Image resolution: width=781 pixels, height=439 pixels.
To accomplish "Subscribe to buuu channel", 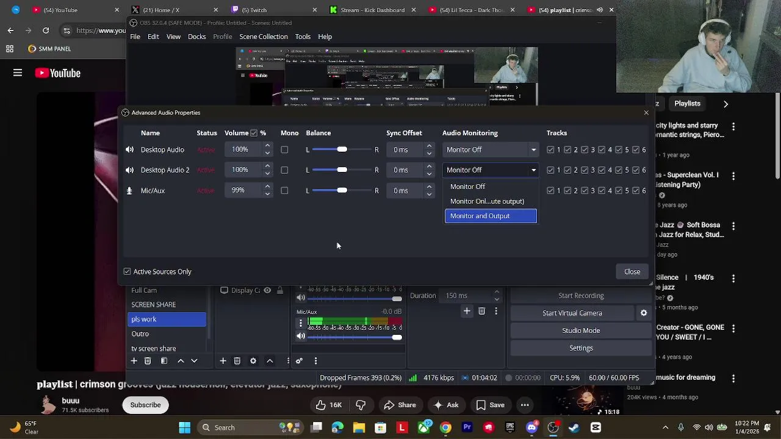I will pos(145,405).
